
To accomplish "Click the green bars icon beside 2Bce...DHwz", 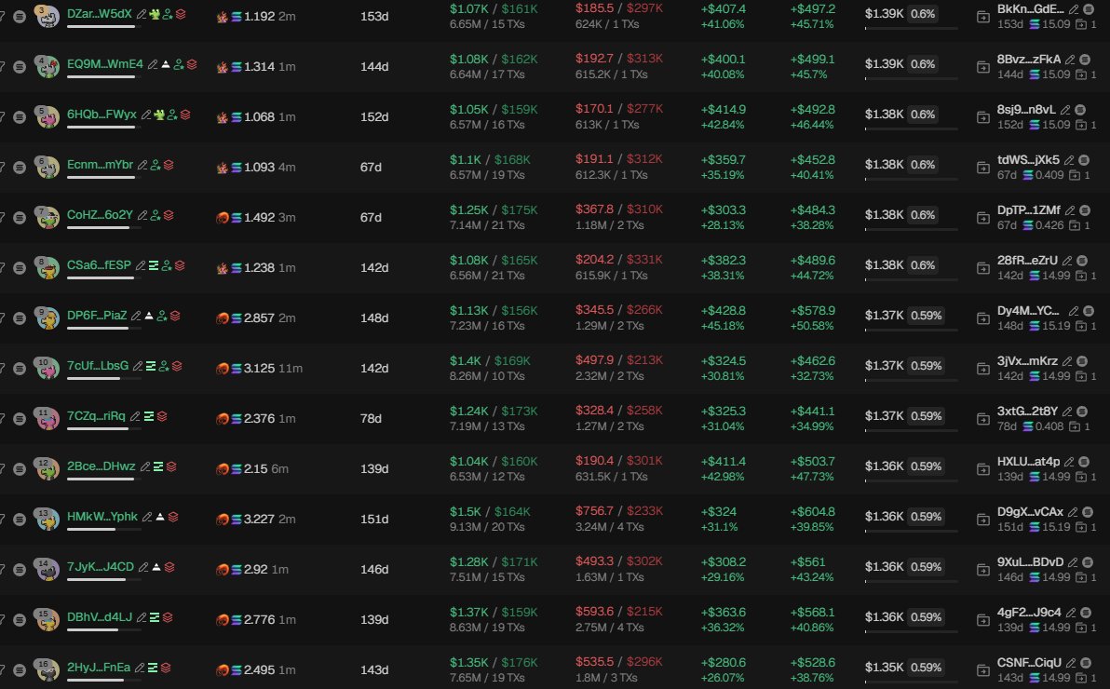I will (158, 466).
